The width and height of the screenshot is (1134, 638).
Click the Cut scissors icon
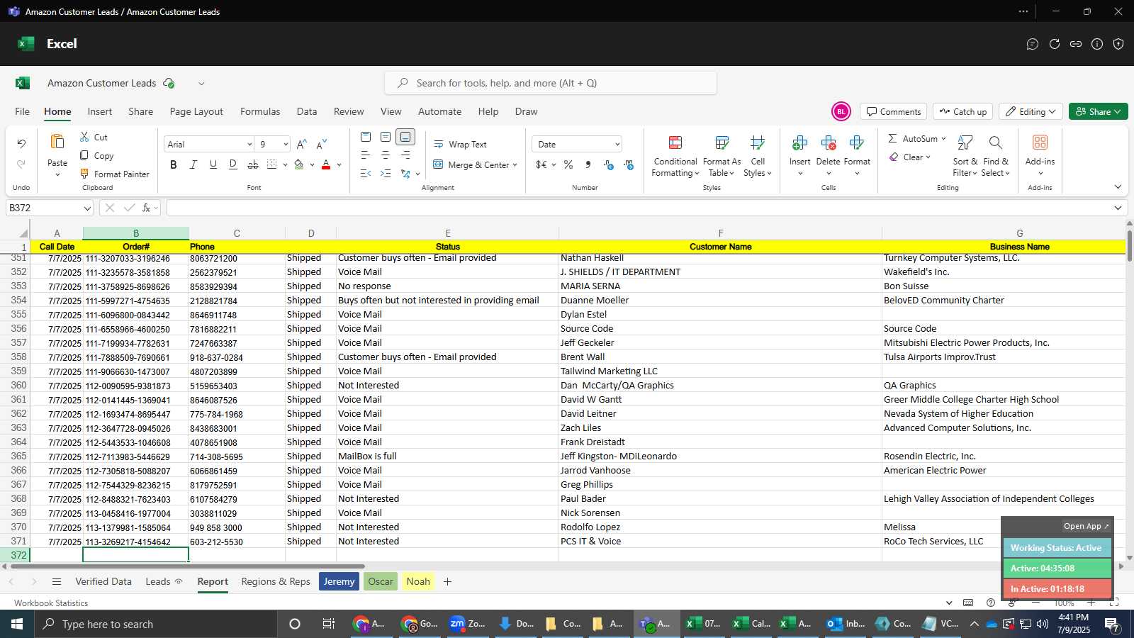pyautogui.click(x=84, y=137)
